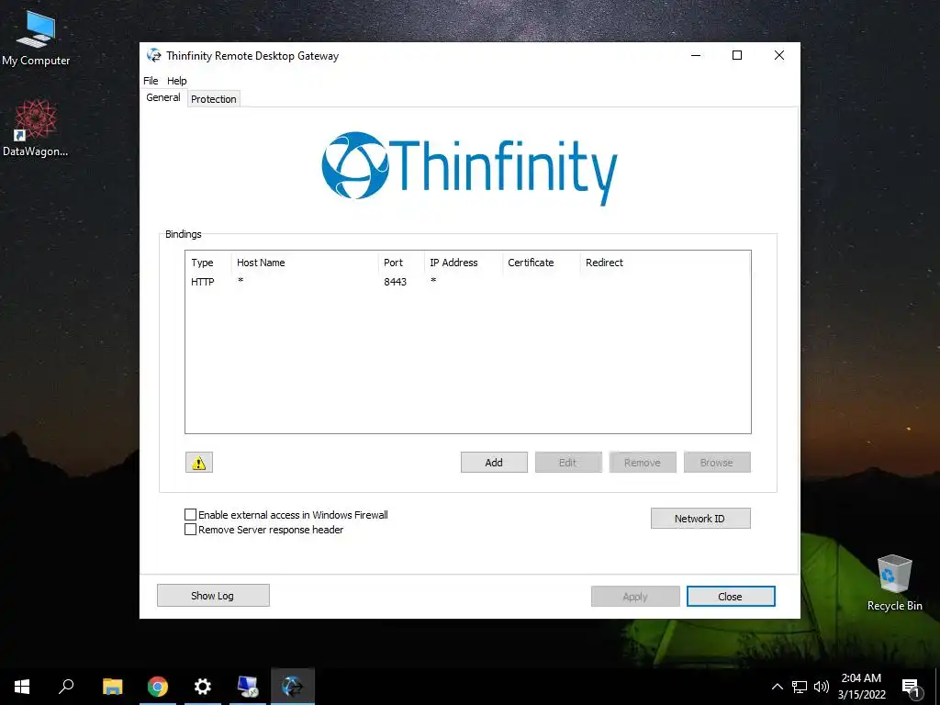Screen dimensions: 940x705
Task: Click the IP Address column header
Action: [464, 263]
